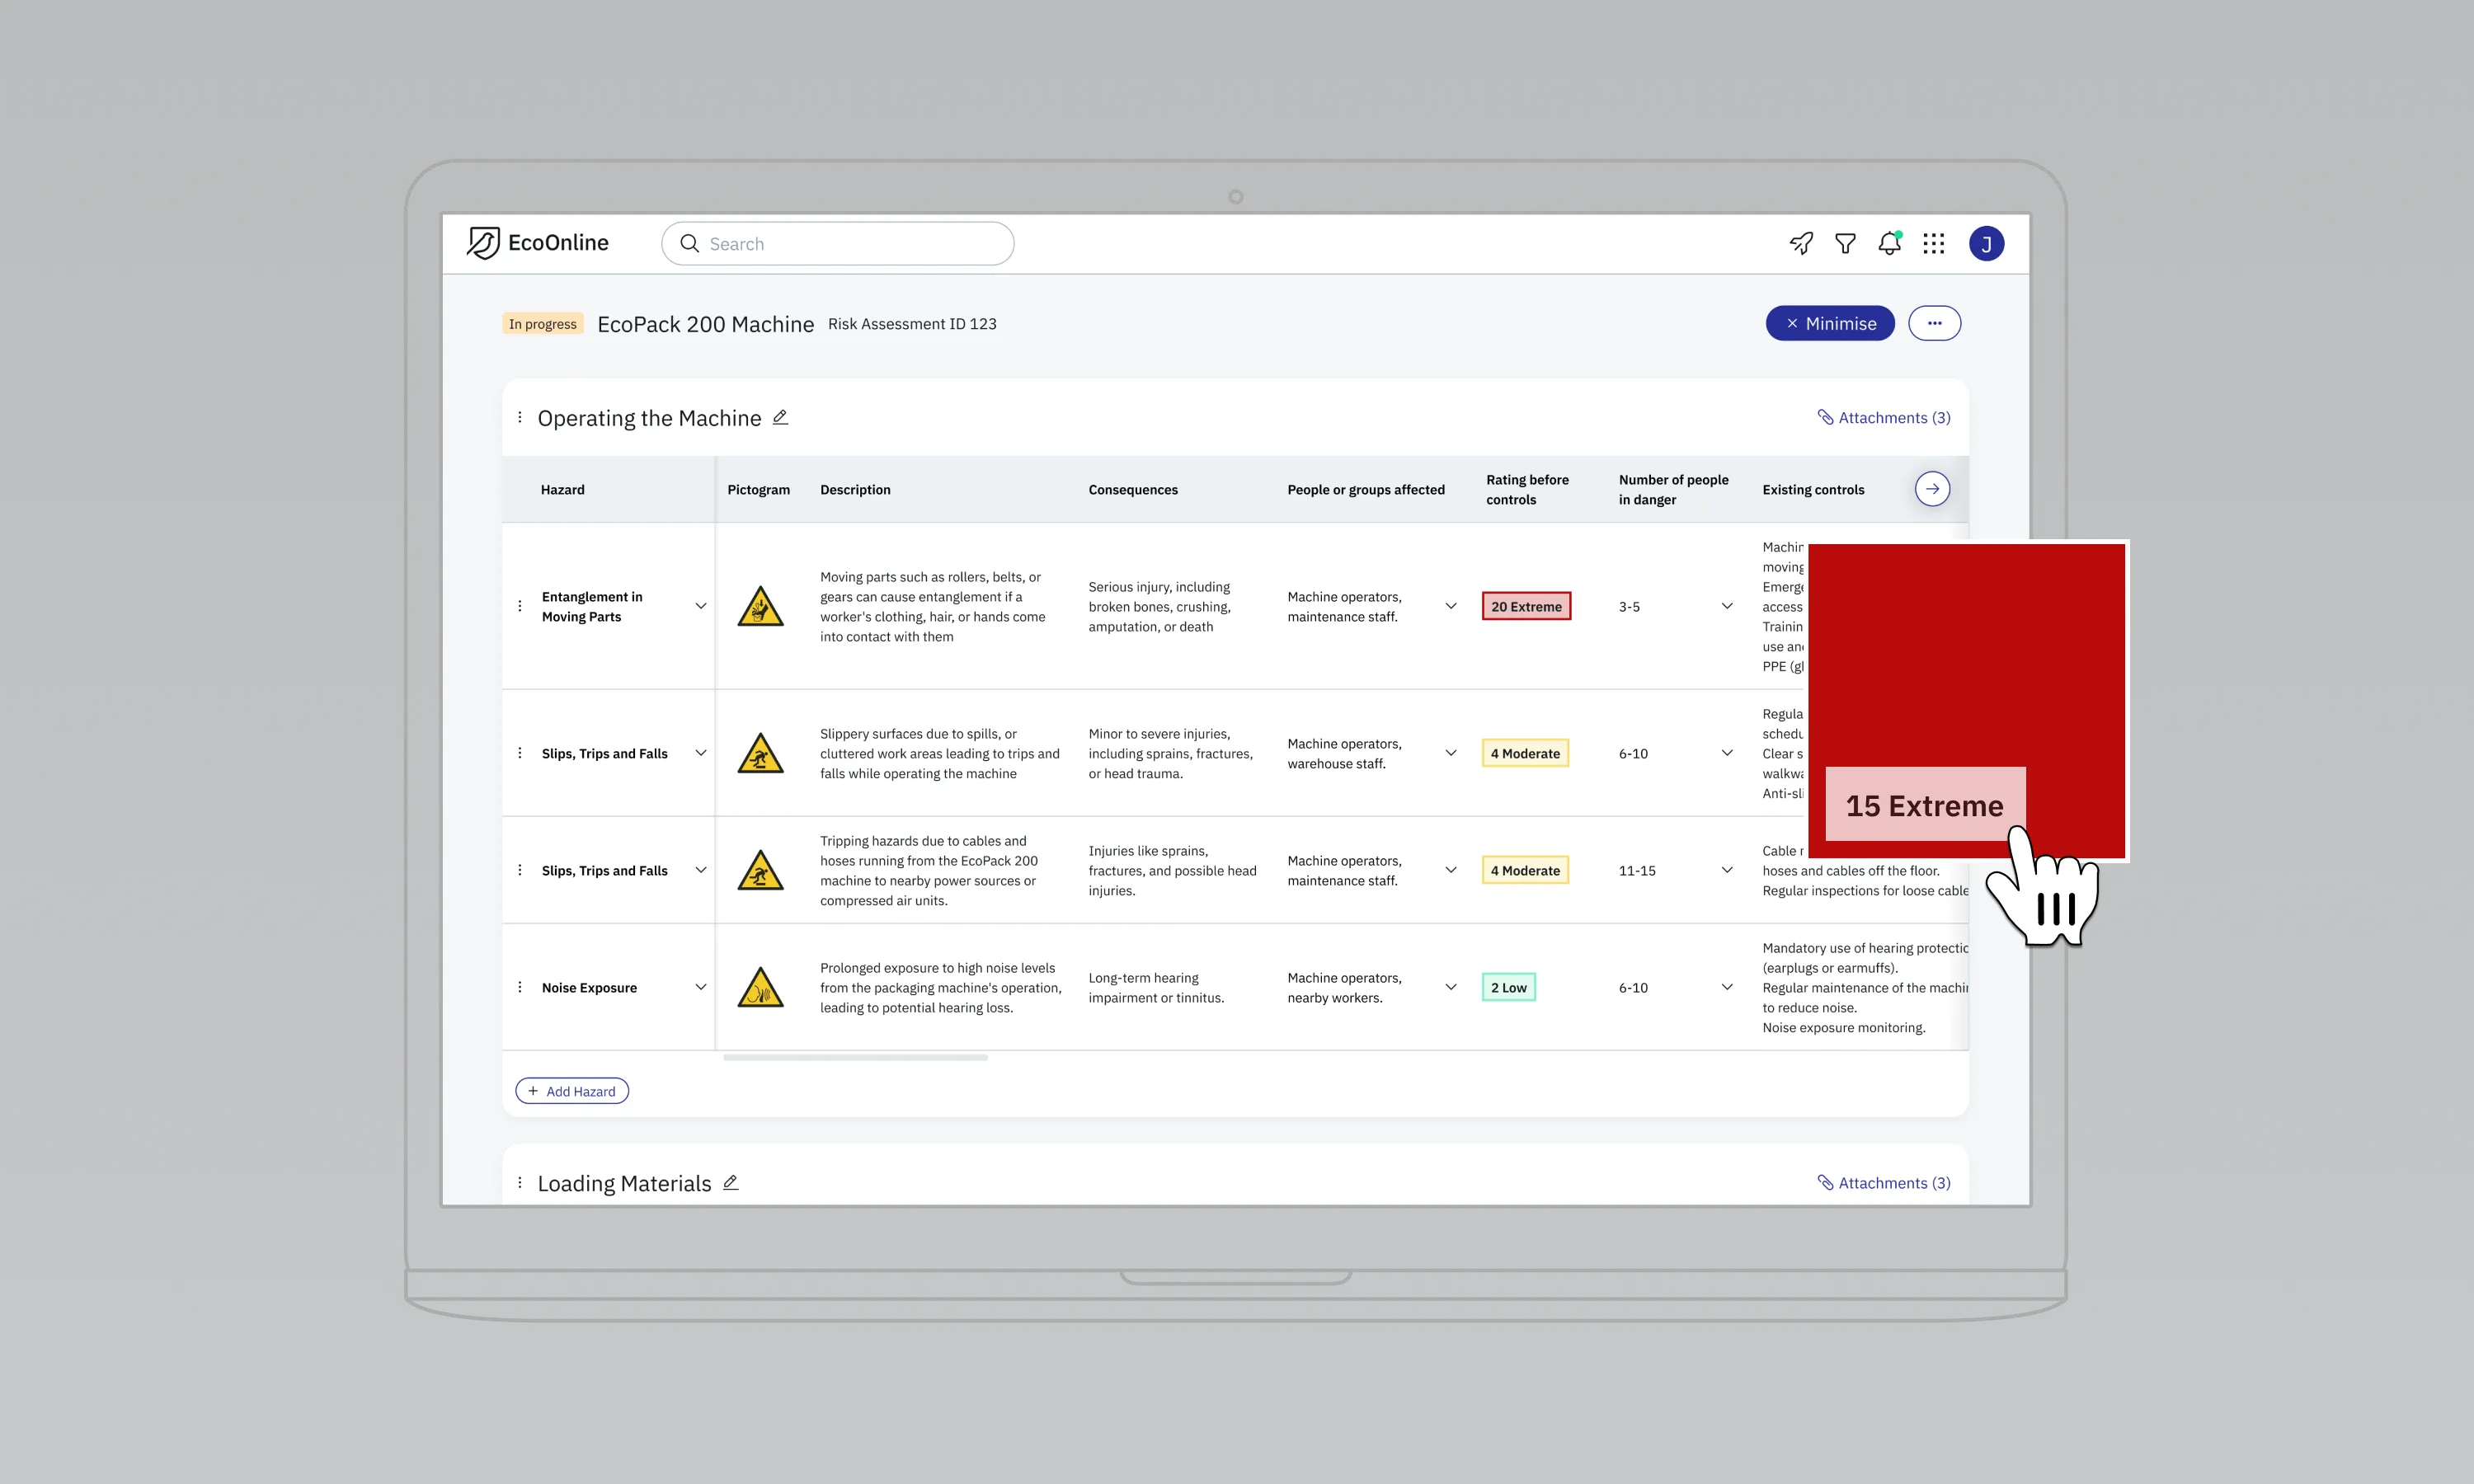Edit the Loading Materials title
2474x1484 pixels.
[730, 1182]
